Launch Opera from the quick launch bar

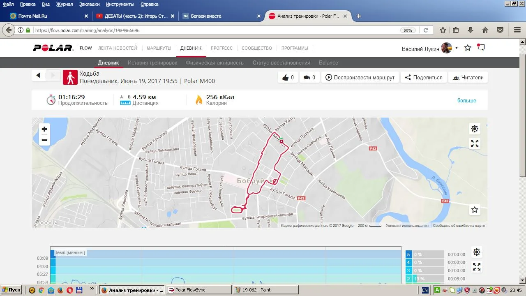pos(69,290)
